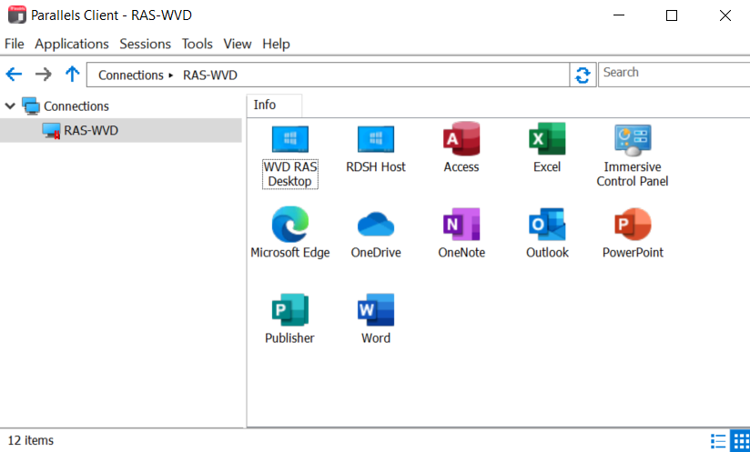Launch the Excel application icon
This screenshot has width=750, height=452.
pos(547,138)
